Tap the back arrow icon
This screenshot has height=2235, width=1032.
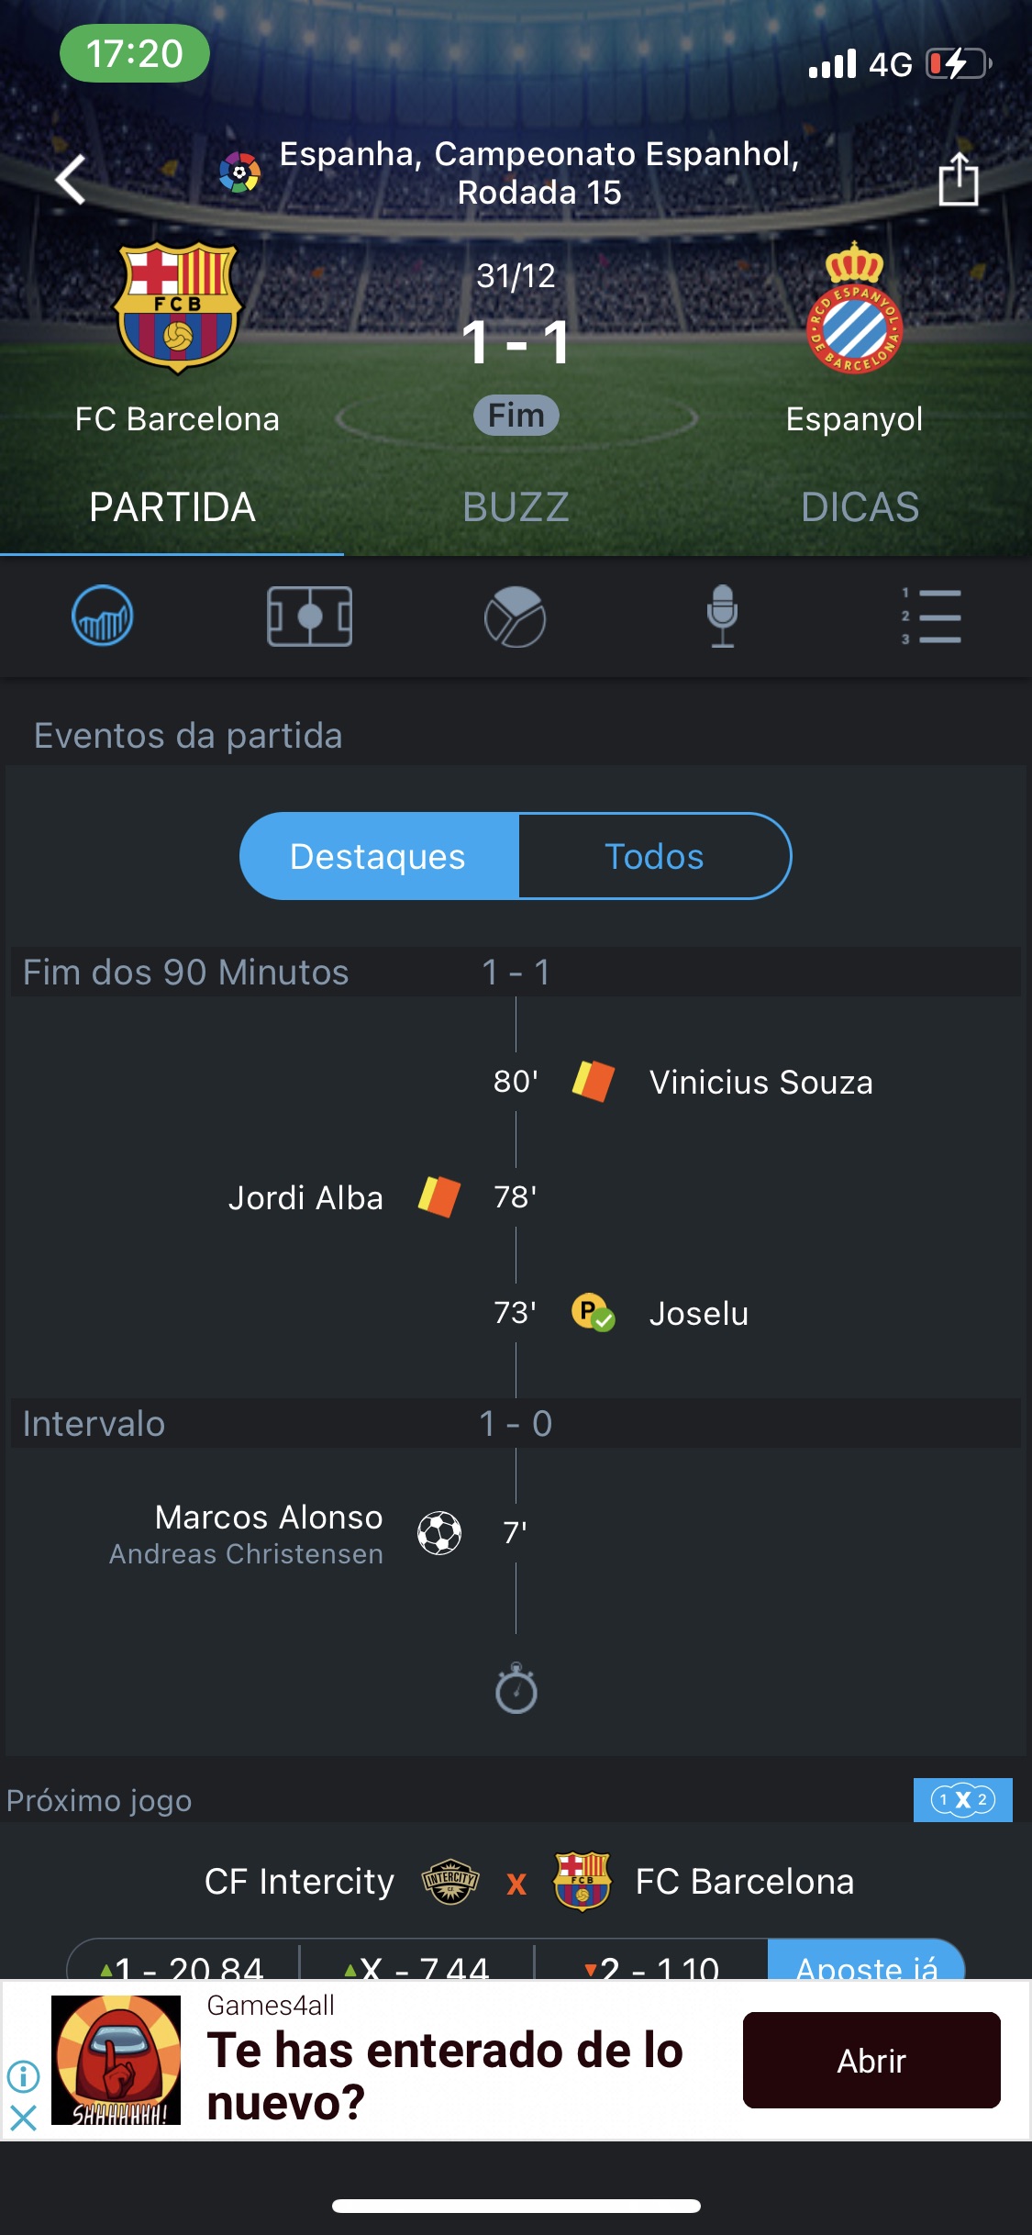tap(71, 179)
